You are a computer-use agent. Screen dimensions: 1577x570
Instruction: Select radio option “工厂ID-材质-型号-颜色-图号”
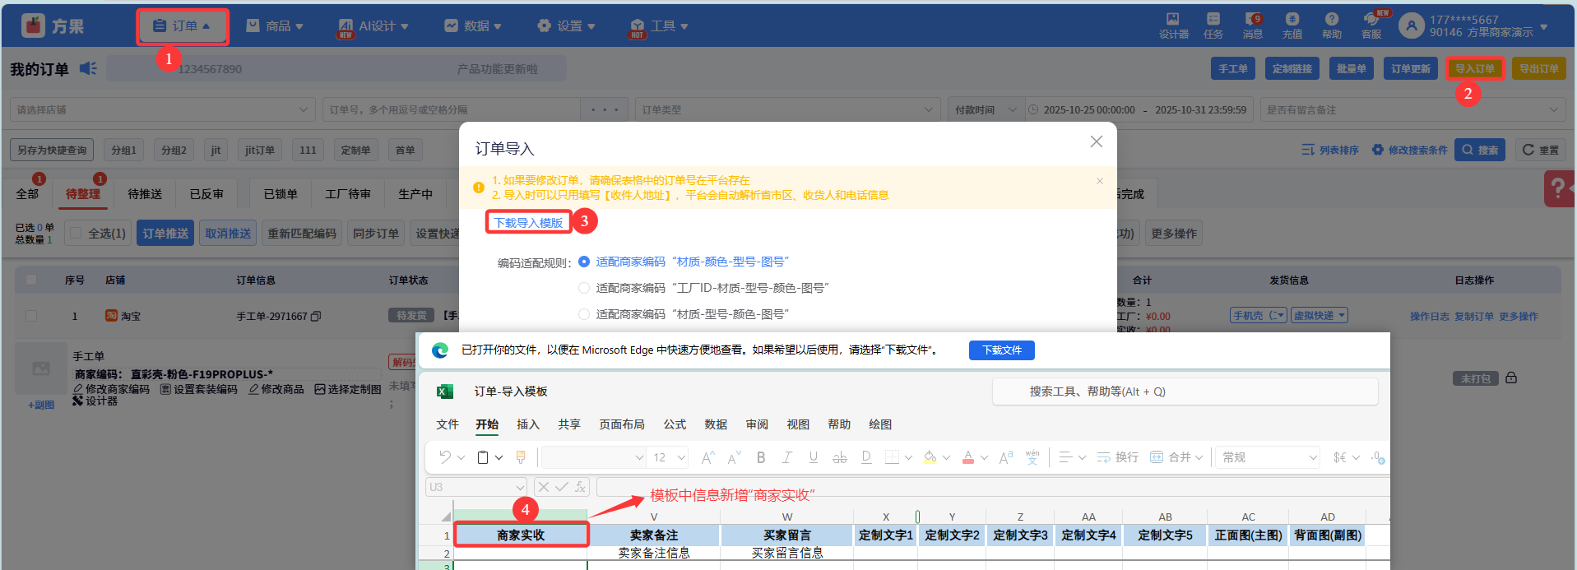[x=584, y=288]
